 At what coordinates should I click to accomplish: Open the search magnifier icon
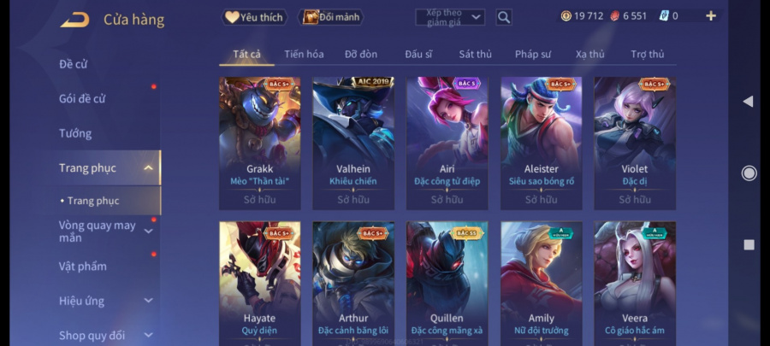503,18
